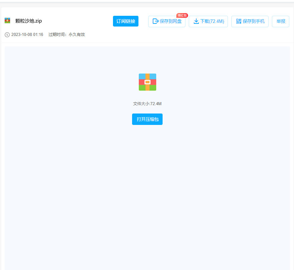Click 保存到手机 button
This screenshot has width=294, height=270.
(250, 21)
